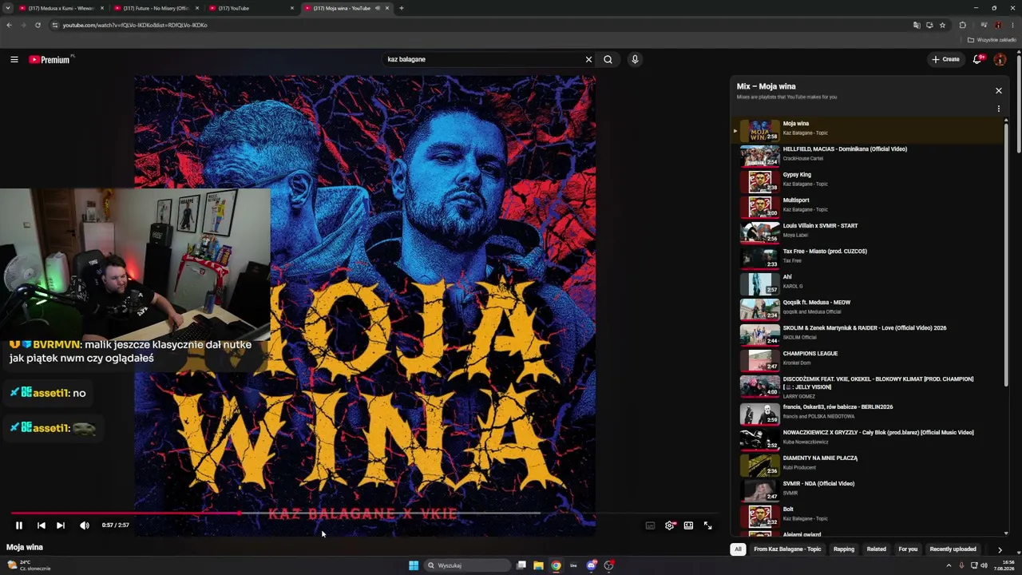Screen dimensions: 1022x575
Task: Open the player settings gear
Action: click(670, 525)
